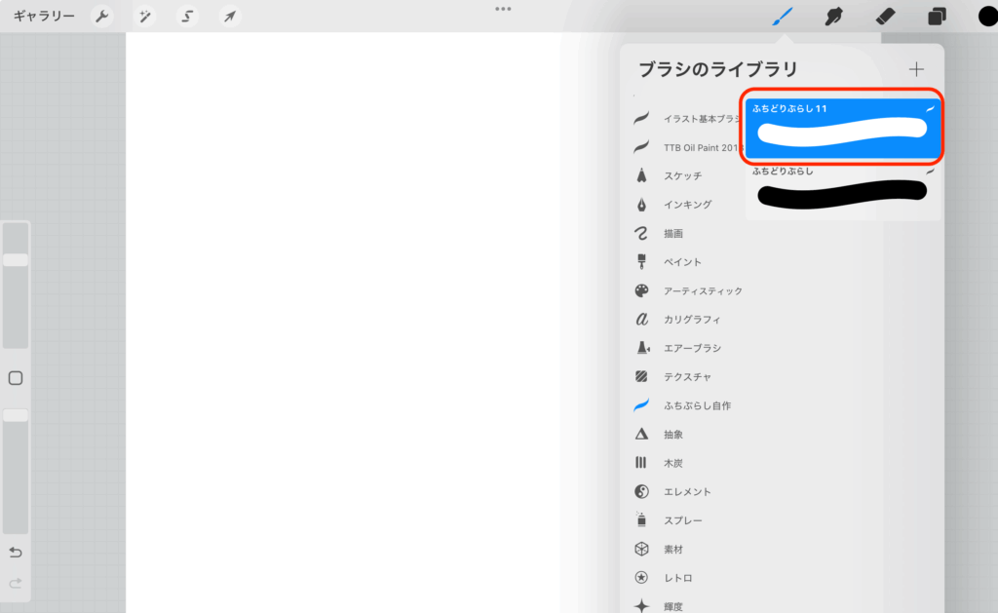Open the テクスチャ brush set
Image resolution: width=998 pixels, height=613 pixels.
click(673, 377)
